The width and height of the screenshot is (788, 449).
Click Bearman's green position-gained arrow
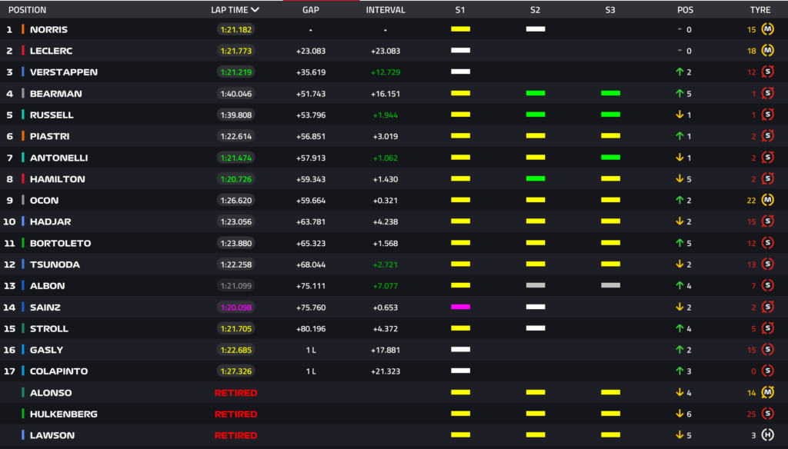[x=679, y=94]
